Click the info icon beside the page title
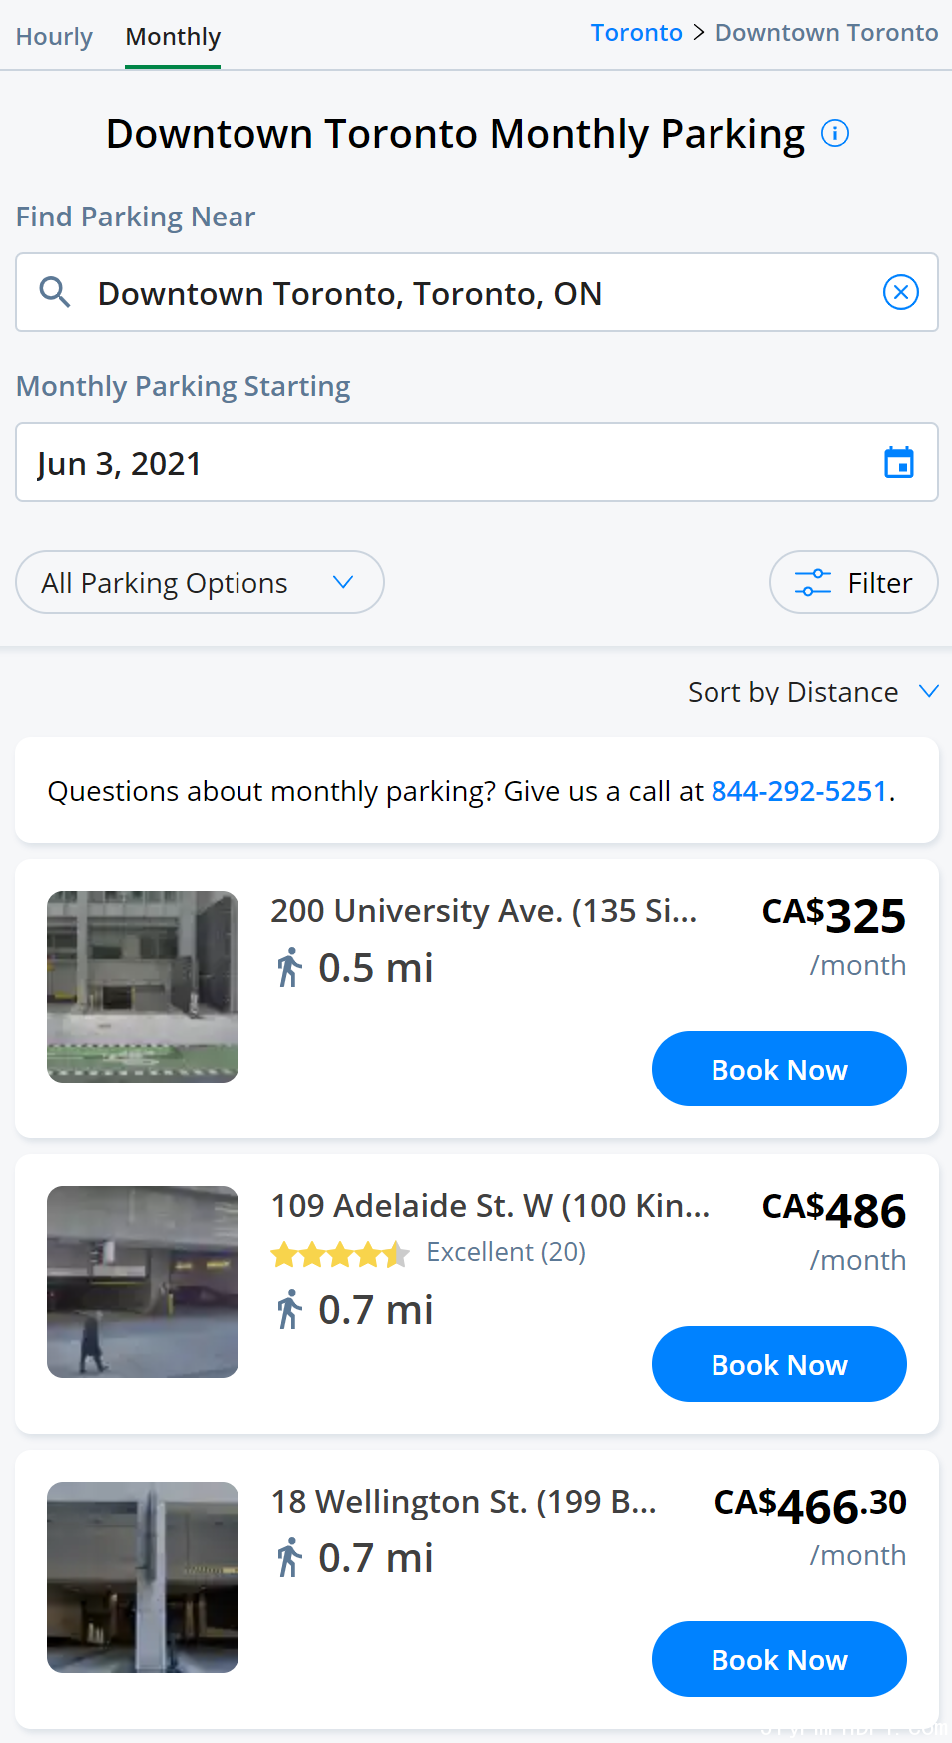This screenshot has height=1743, width=952. coord(834,133)
